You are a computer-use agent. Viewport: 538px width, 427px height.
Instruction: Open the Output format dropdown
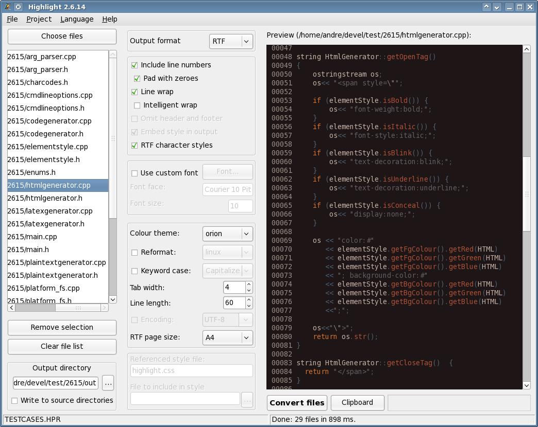pos(231,41)
